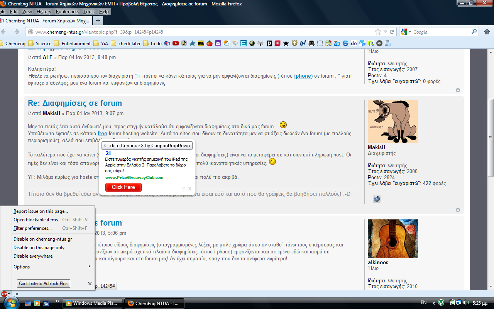Open the Google Translate bookmark icon
The height and width of the screenshot is (309, 494).
pyautogui.click(x=337, y=43)
